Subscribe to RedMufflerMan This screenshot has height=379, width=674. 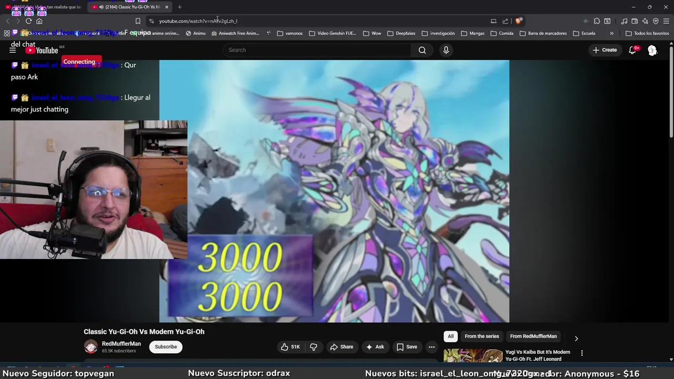166,347
